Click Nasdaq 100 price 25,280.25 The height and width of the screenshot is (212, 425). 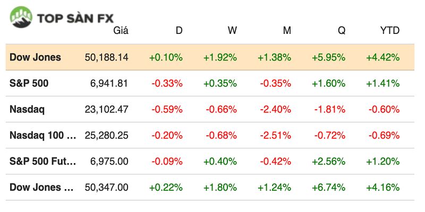point(106,136)
